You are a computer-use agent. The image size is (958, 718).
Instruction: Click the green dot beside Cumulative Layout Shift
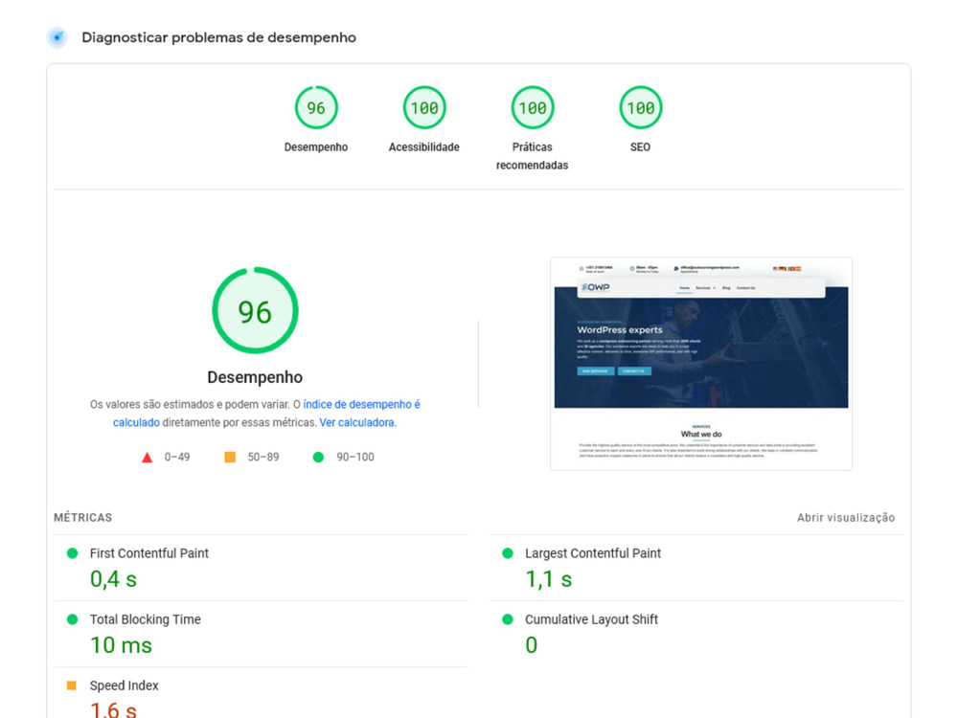[507, 619]
